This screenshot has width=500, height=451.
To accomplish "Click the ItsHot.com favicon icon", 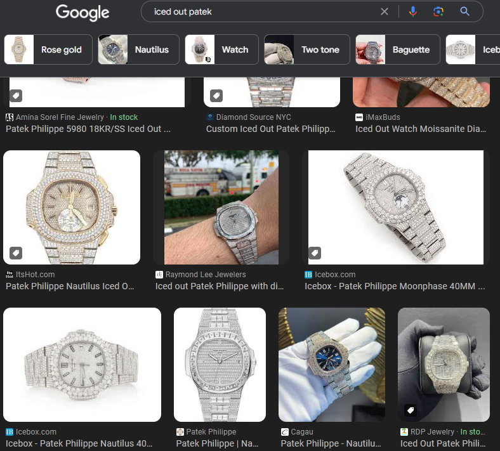I will pos(10,275).
